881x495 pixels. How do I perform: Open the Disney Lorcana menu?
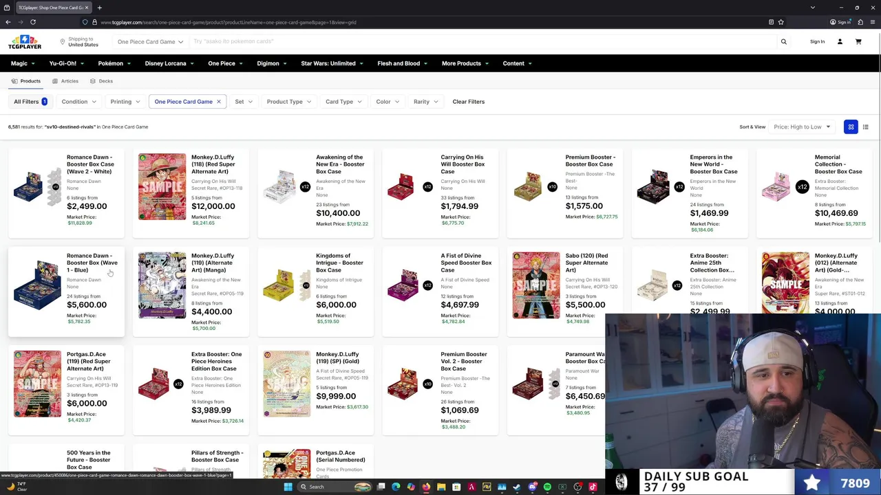coord(169,63)
